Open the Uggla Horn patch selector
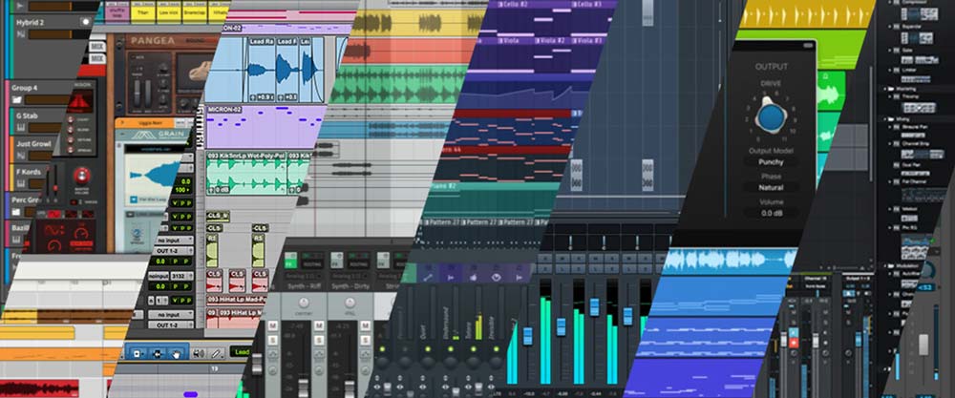955x398 pixels. point(149,123)
